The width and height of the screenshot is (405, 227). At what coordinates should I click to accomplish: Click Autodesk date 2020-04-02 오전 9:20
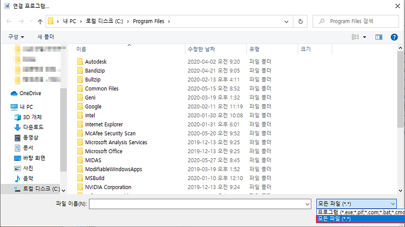[x=214, y=62]
